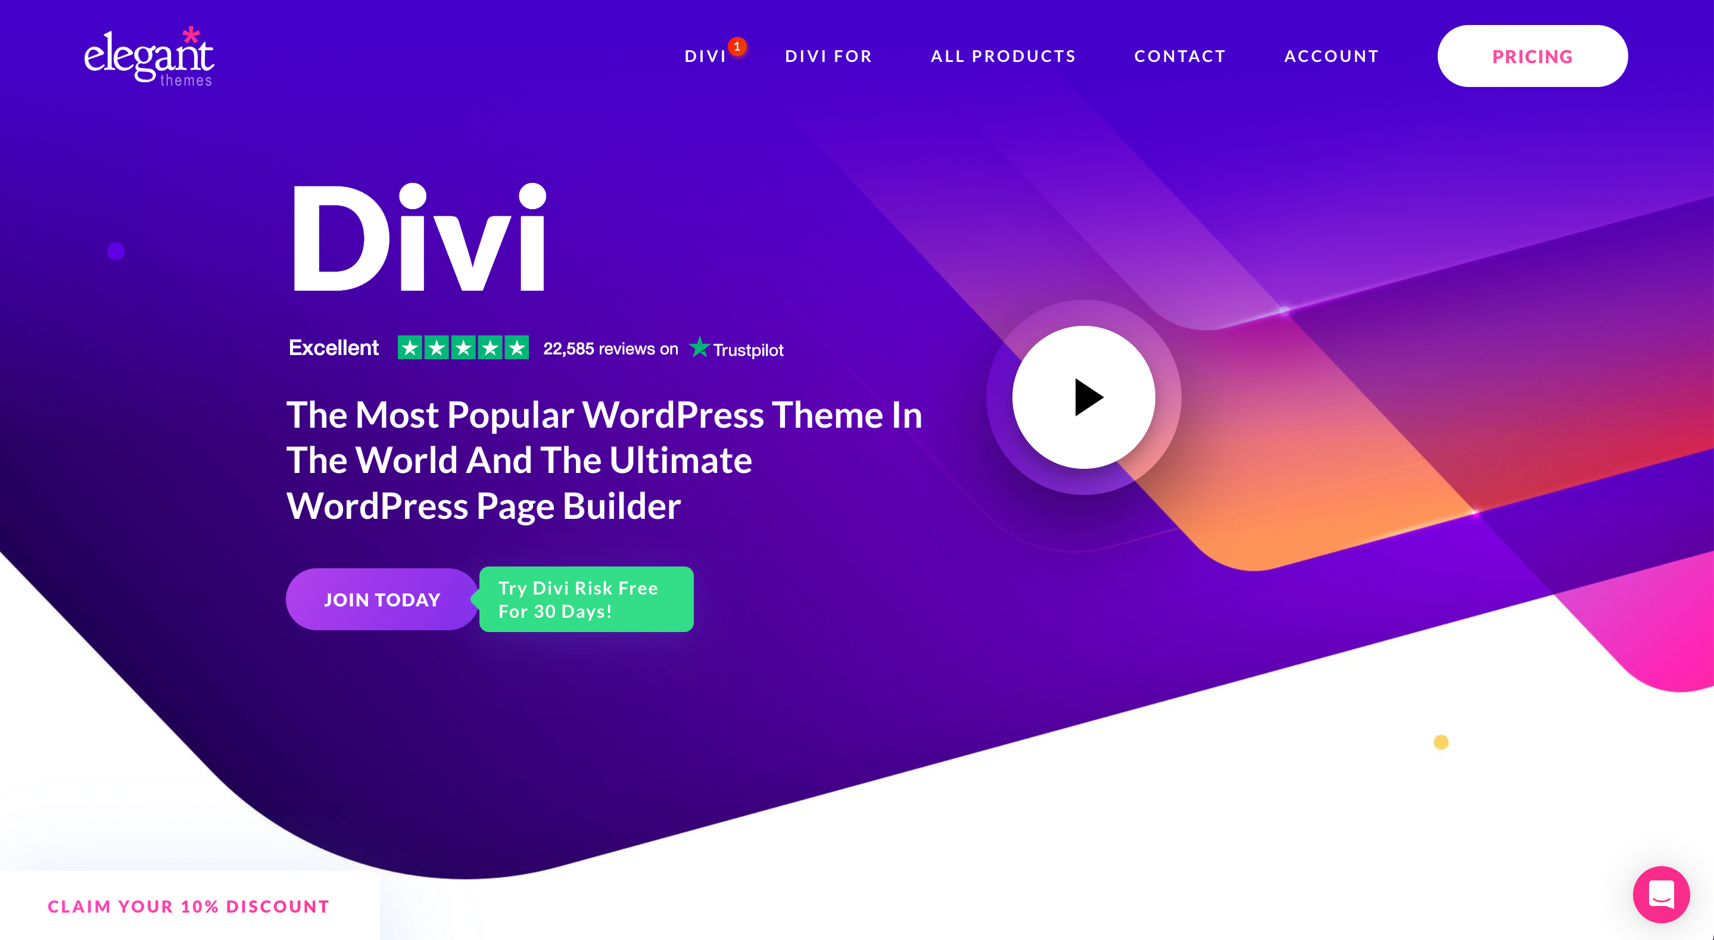Click the PRICING navigation button
Screen dimensions: 1714x940
click(1530, 54)
